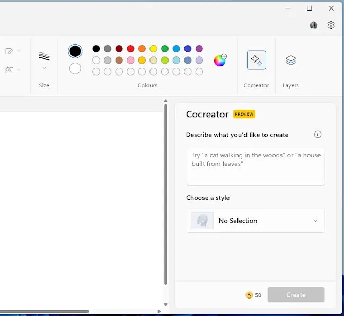Viewport: 344px width, 316px height.
Task: Click the canvas vertical scrollbar thumb
Action: pyautogui.click(x=166, y=194)
